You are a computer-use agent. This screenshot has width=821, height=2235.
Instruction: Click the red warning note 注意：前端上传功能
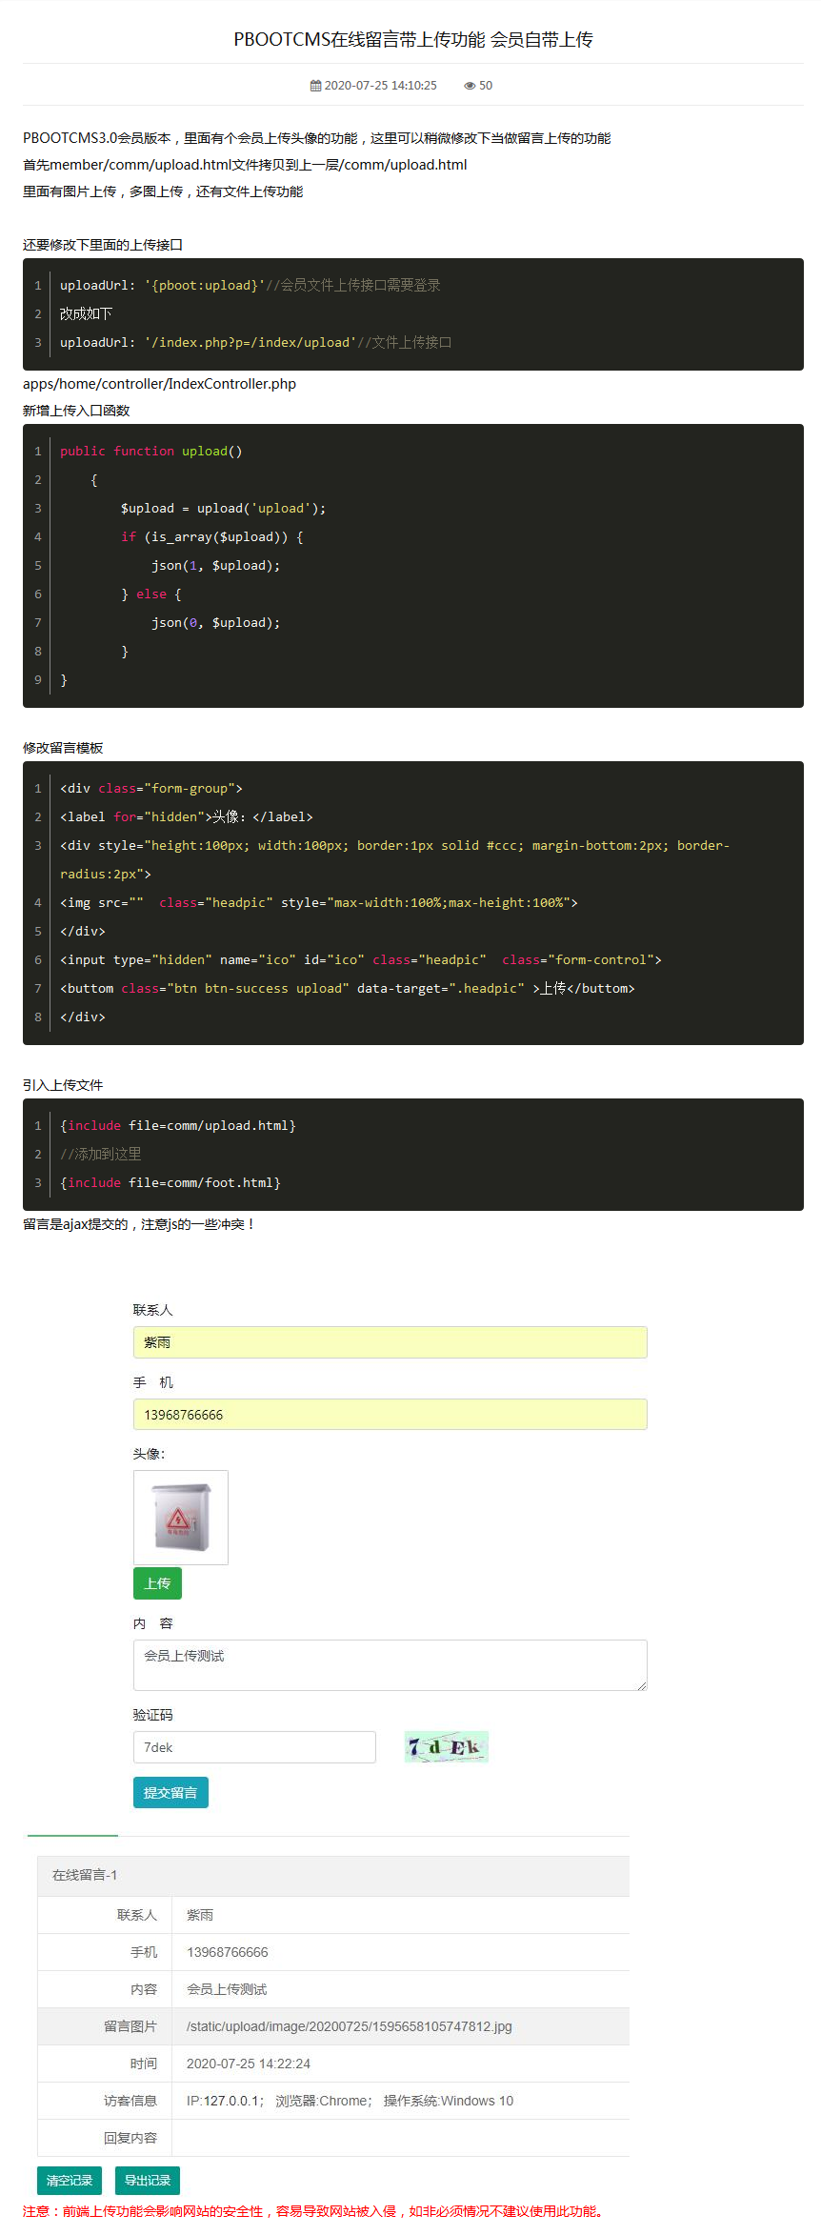point(315,2210)
